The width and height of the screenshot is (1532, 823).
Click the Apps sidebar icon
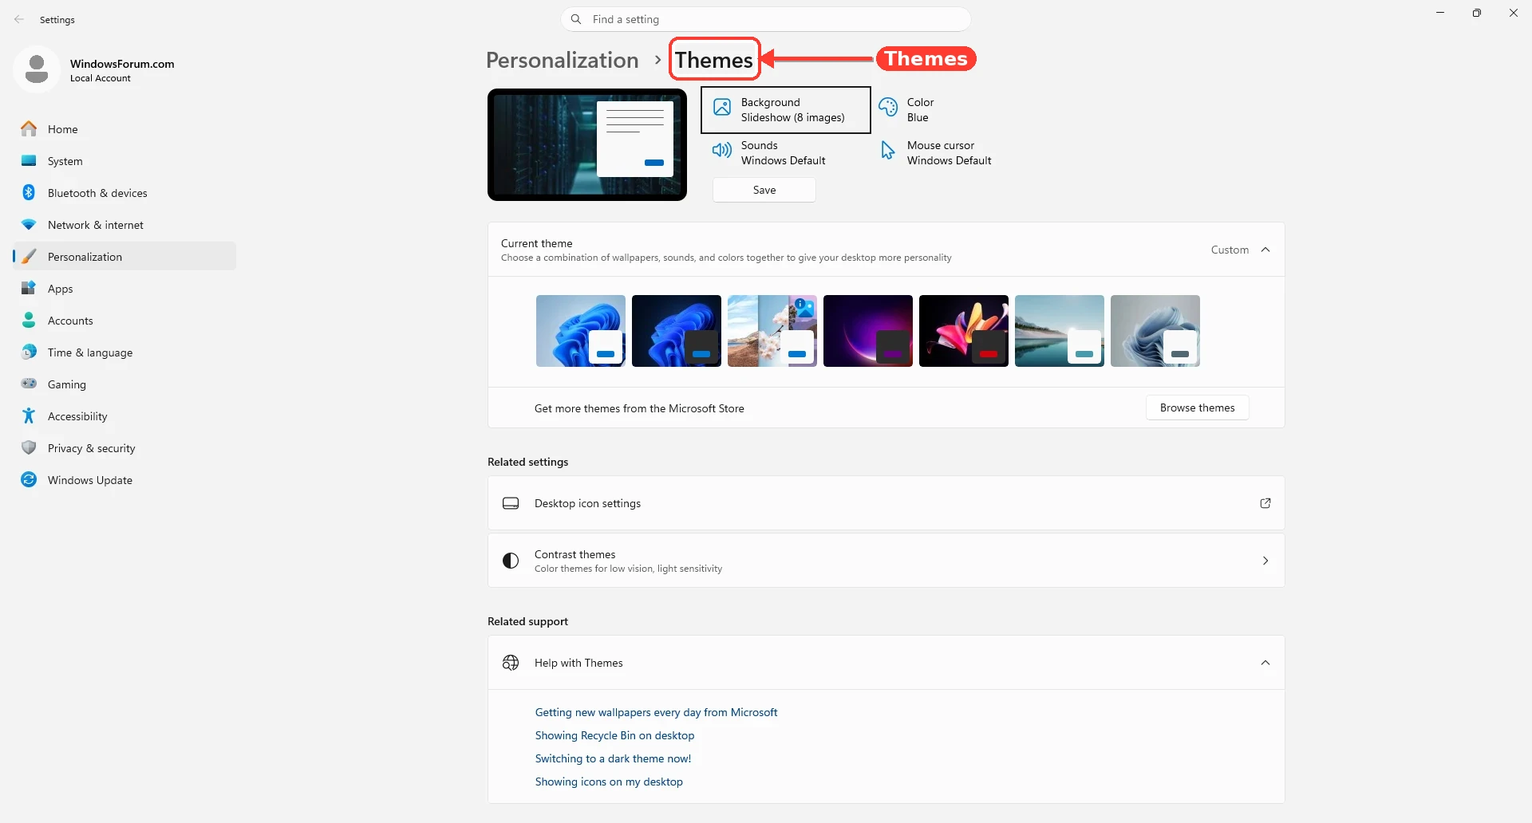point(29,289)
